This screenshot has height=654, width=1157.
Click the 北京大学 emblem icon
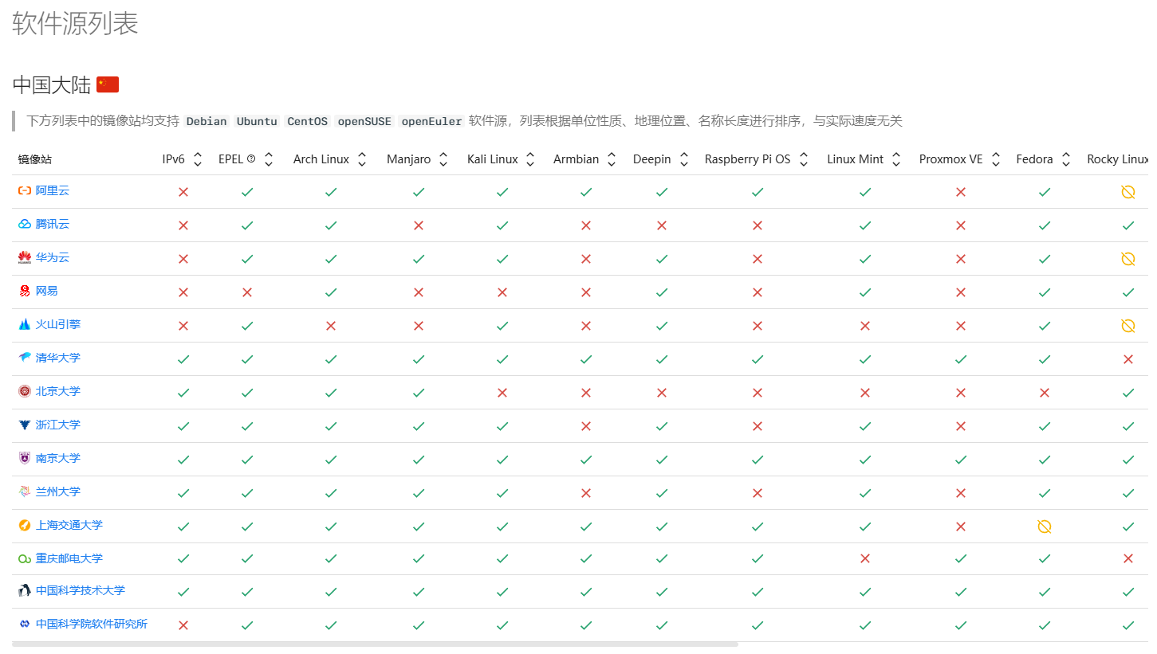25,392
